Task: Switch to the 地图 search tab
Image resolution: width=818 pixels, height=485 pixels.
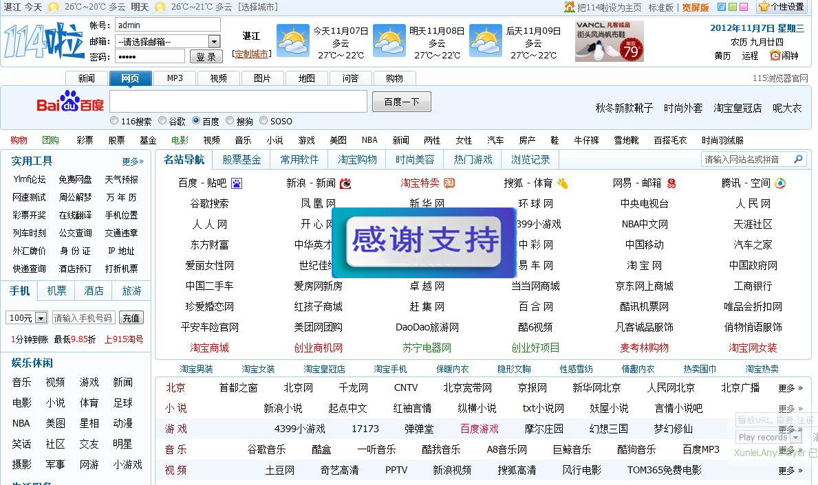Action: point(307,78)
